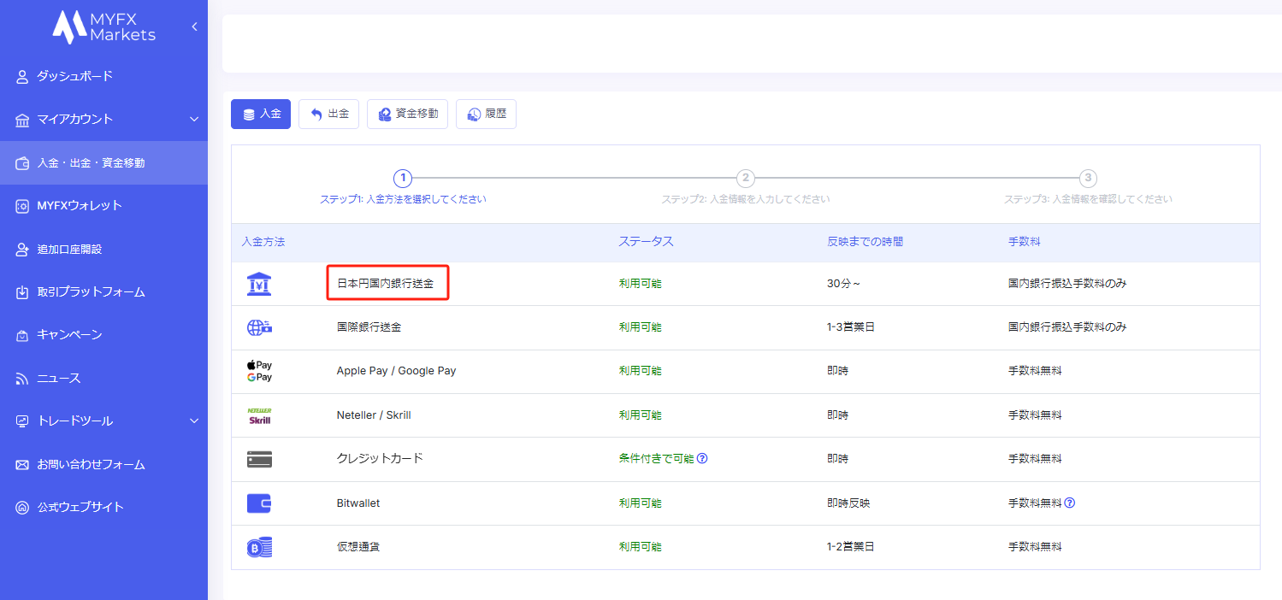Click the cryptocurrency coin icon
Screen dimensions: 1282x600
tap(258, 547)
